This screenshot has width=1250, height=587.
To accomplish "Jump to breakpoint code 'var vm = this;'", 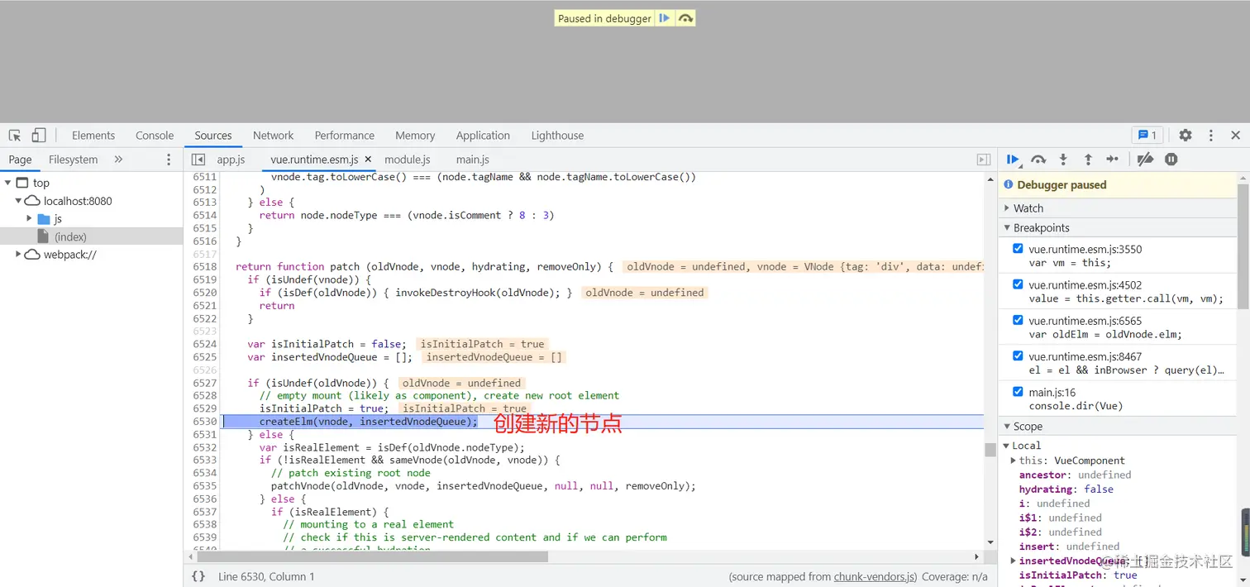I will click(1070, 263).
